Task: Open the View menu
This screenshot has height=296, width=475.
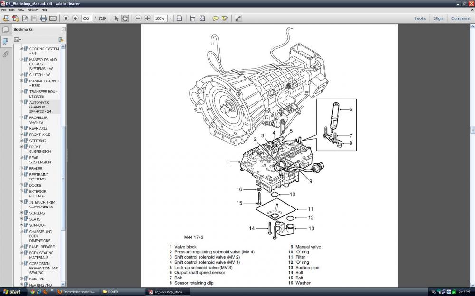Action: (21, 9)
